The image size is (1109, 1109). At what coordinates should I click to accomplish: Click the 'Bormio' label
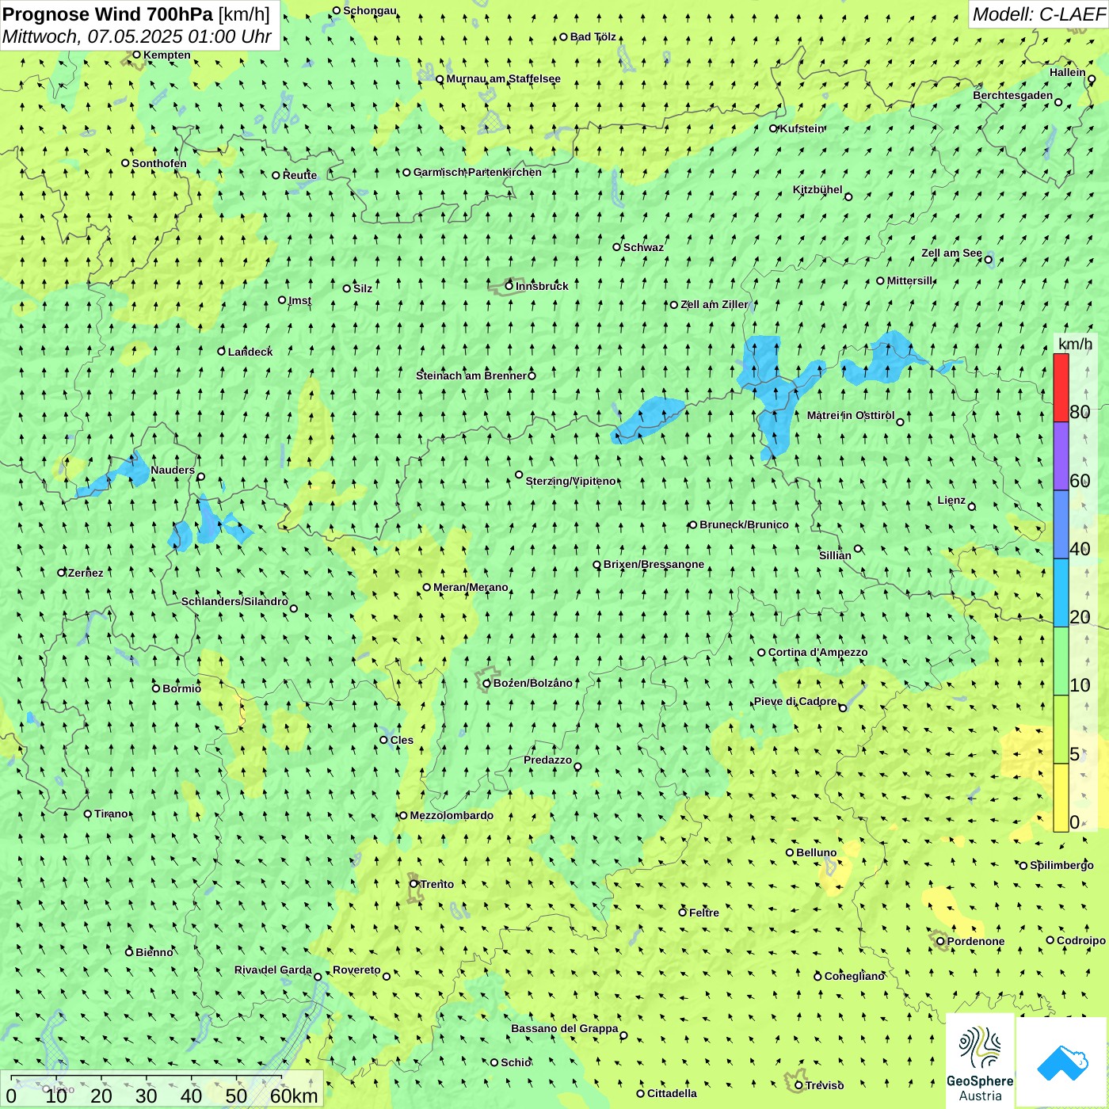(x=181, y=688)
